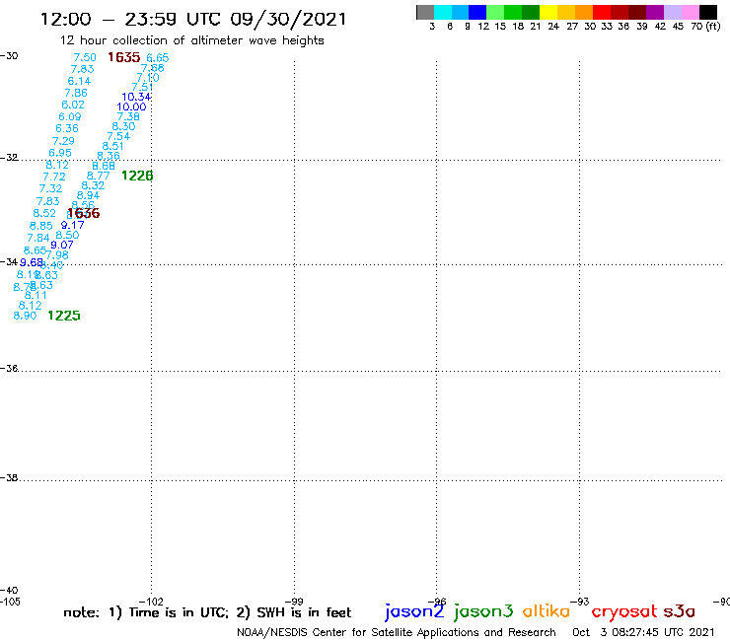Click the 7.86 wave height value
This screenshot has height=641, width=730.
pos(76,93)
